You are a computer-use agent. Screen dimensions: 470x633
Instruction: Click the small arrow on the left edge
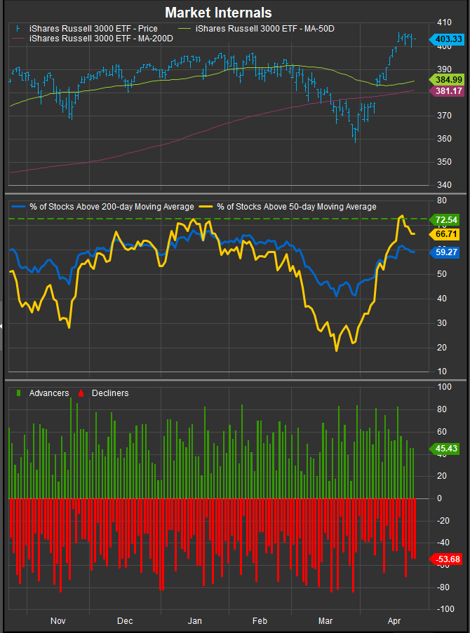[2, 326]
